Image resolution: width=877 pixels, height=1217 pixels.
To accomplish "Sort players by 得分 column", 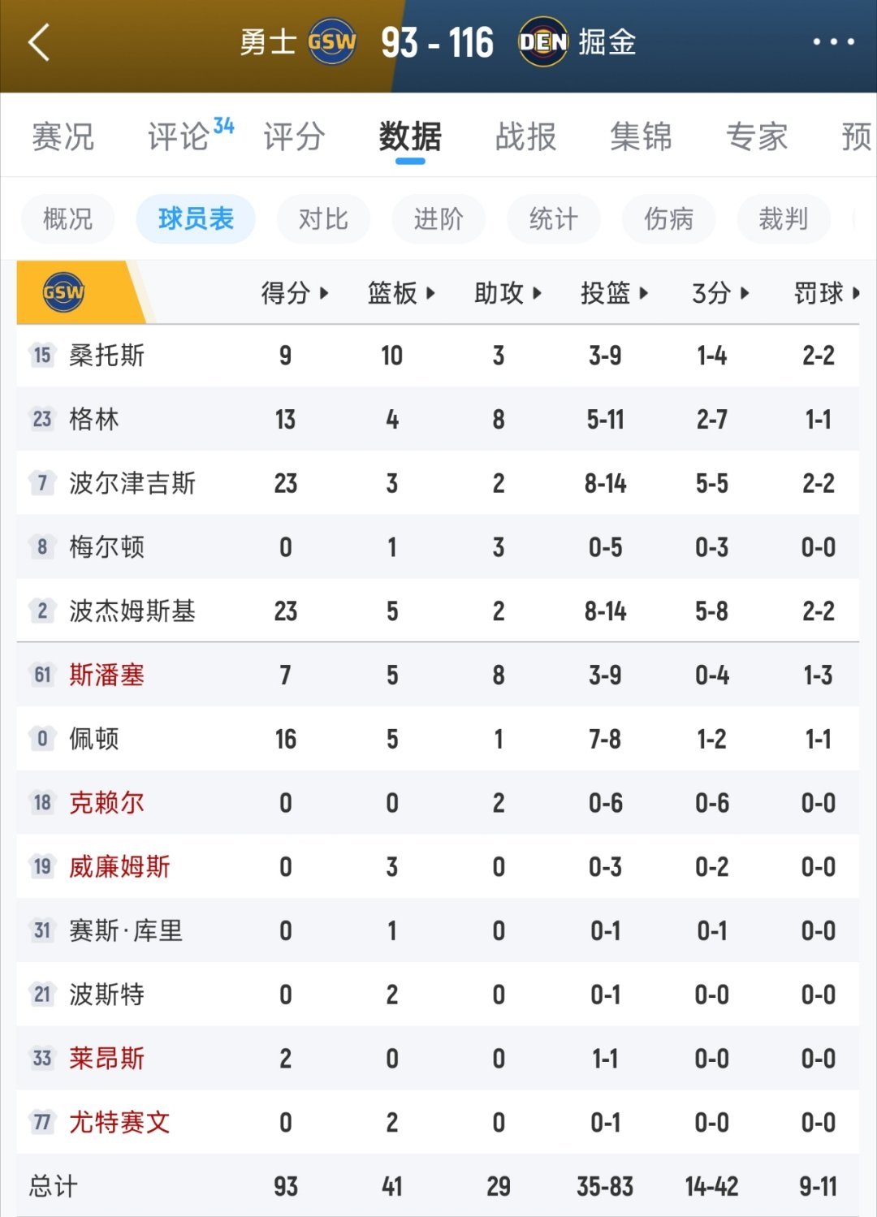I will tap(294, 293).
